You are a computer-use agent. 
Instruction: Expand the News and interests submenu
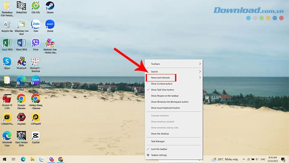point(174,78)
